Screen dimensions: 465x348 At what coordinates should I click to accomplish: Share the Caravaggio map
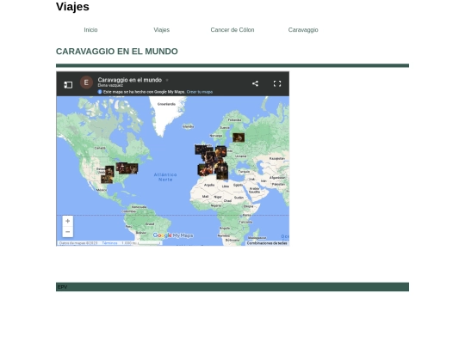pyautogui.click(x=255, y=83)
